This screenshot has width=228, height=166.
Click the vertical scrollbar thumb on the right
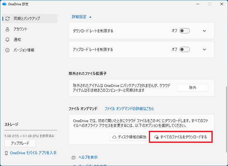[x=226, y=119]
